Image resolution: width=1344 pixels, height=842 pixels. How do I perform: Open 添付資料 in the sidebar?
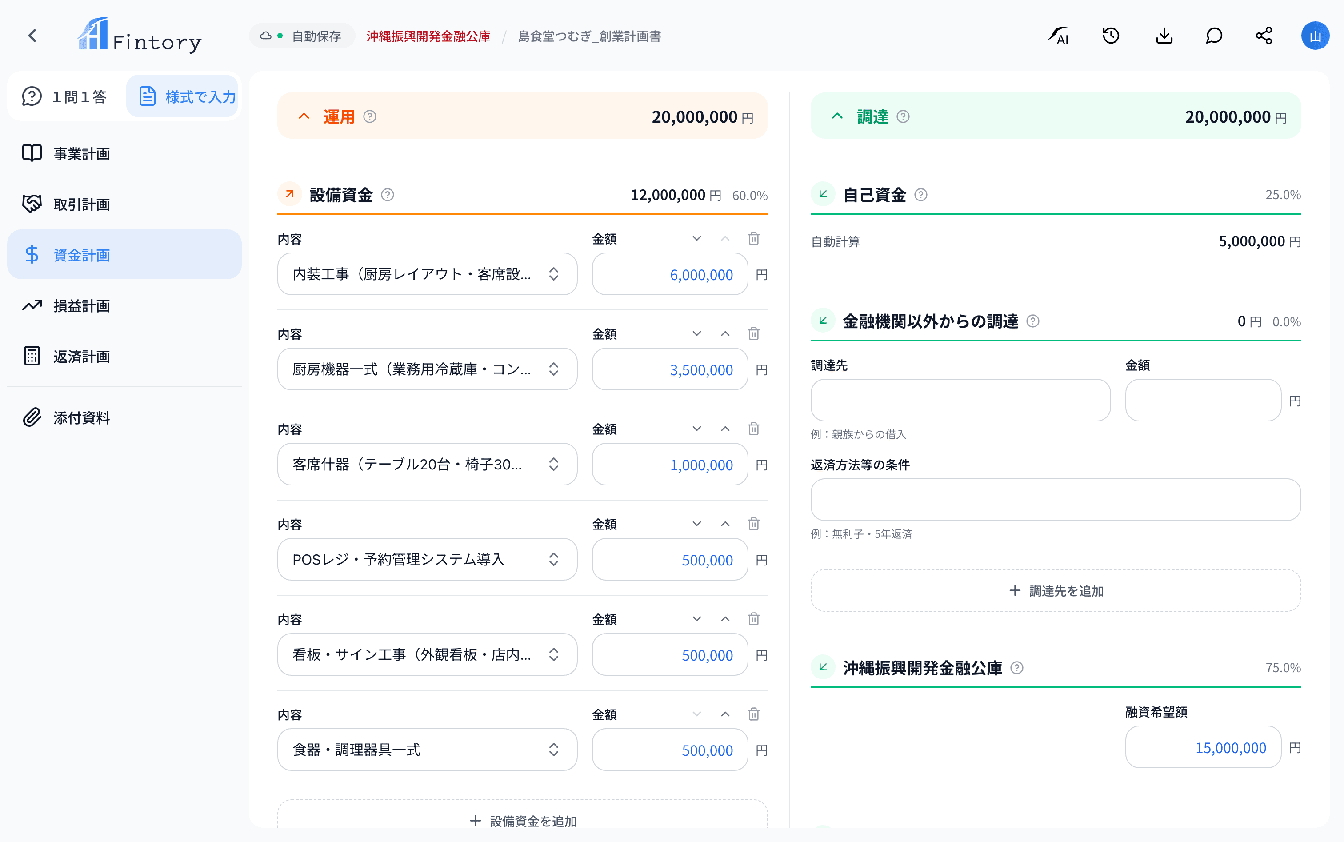click(124, 417)
